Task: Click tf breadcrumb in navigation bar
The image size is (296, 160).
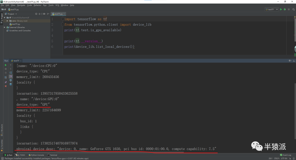Action: click(x=4, y=9)
